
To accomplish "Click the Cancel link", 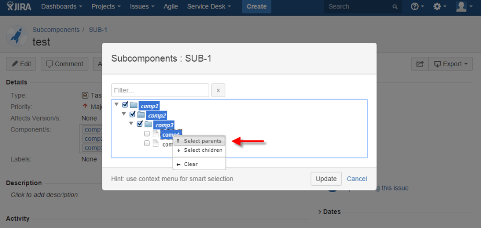I will tap(357, 179).
